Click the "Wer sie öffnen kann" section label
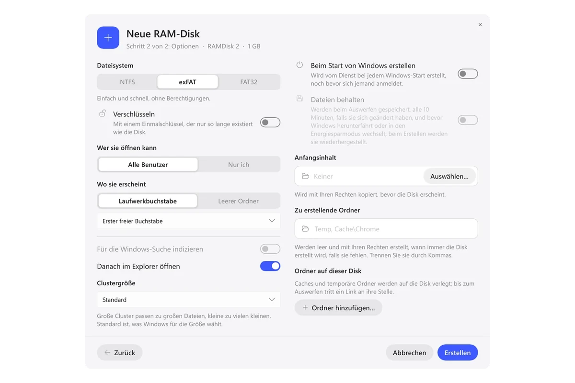This screenshot has width=575, height=383. click(127, 148)
